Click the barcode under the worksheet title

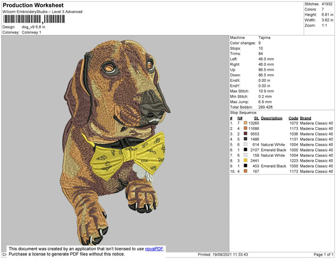tap(34, 19)
